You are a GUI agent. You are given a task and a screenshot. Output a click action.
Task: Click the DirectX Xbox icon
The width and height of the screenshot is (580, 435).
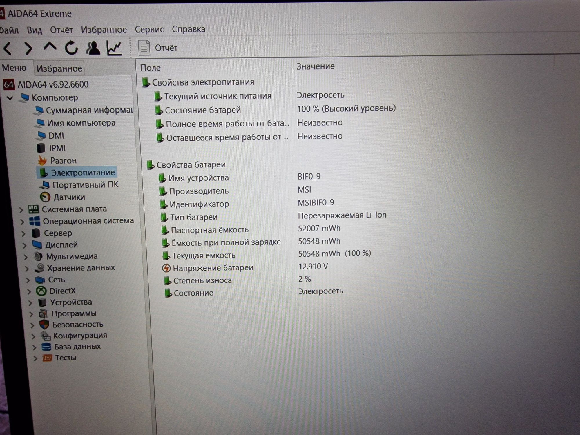point(41,291)
